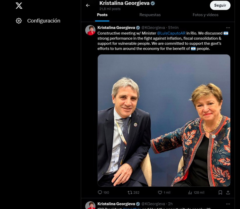Select the Fotos y videos tab
The width and height of the screenshot is (240, 209).
point(205,15)
